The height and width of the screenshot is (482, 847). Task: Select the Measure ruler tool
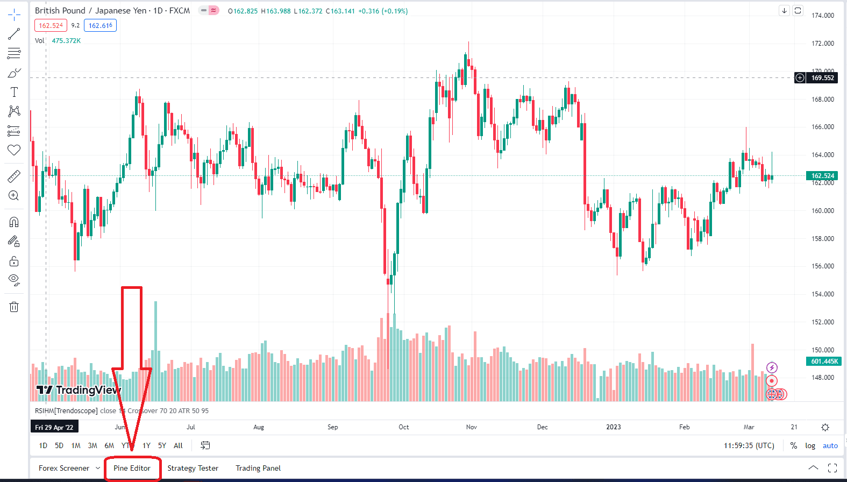pos(14,175)
